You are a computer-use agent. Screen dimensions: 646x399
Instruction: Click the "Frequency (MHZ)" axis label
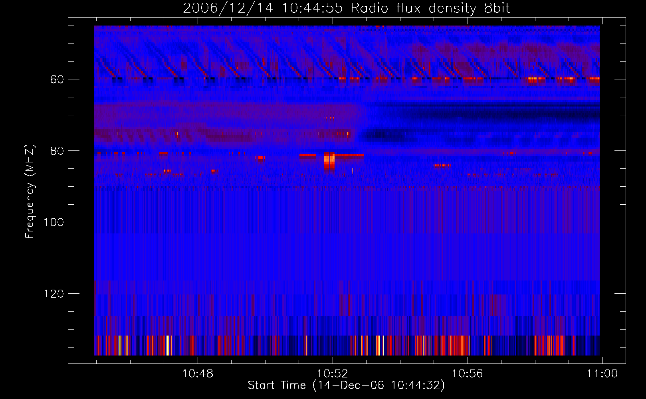[x=30, y=192]
